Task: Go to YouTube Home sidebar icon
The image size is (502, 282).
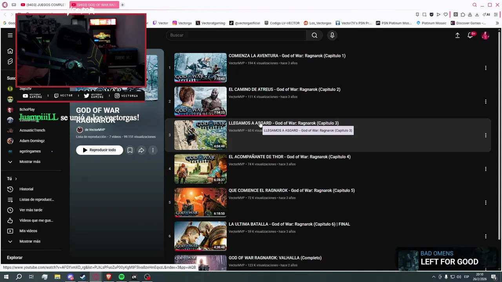Action: click(10, 51)
